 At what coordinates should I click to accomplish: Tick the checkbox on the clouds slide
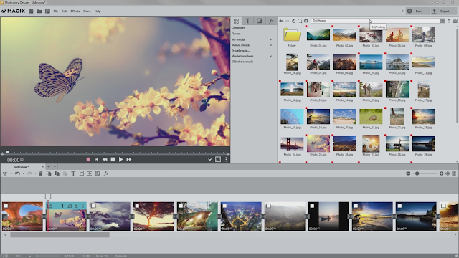pyautogui.click(x=93, y=206)
